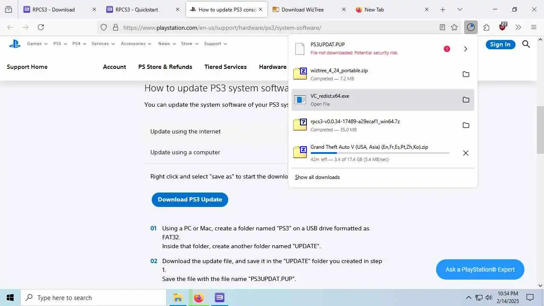Switch to RPCS3 - Download tab

[59, 9]
